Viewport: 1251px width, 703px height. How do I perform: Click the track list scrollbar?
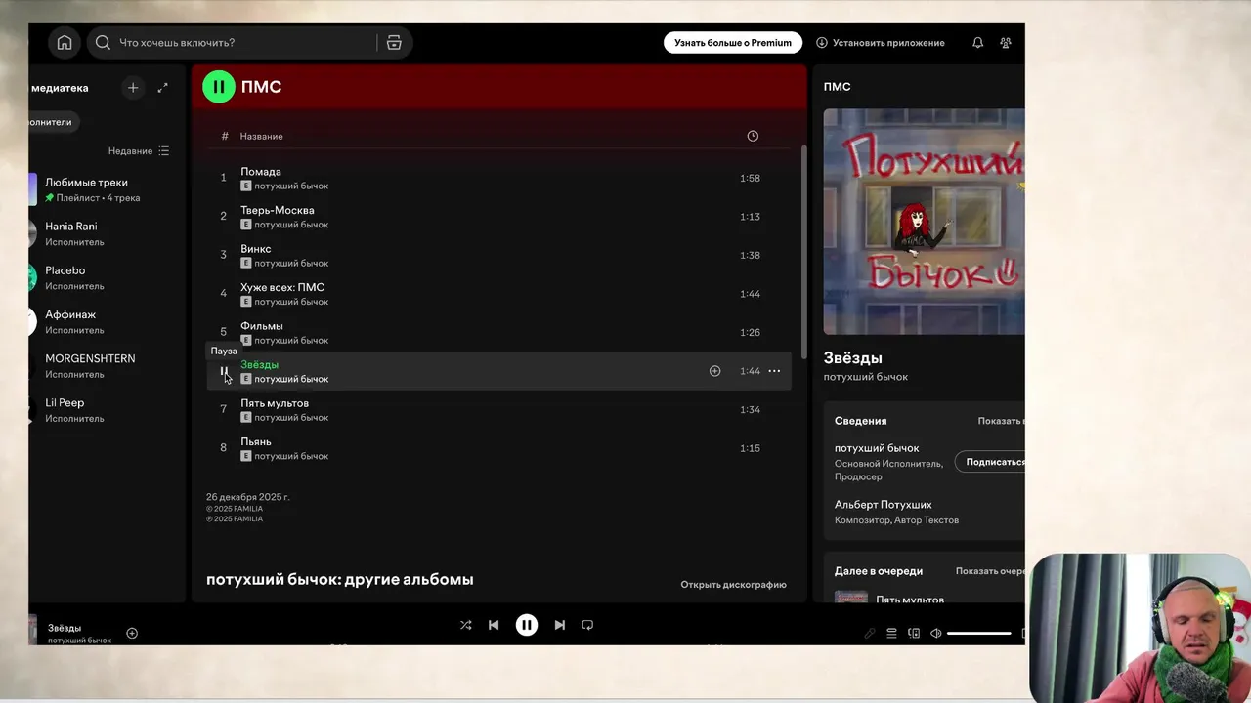[804, 252]
